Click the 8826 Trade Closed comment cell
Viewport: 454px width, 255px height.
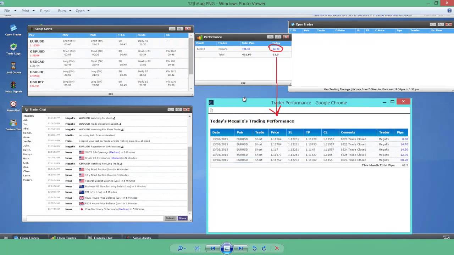(353, 160)
